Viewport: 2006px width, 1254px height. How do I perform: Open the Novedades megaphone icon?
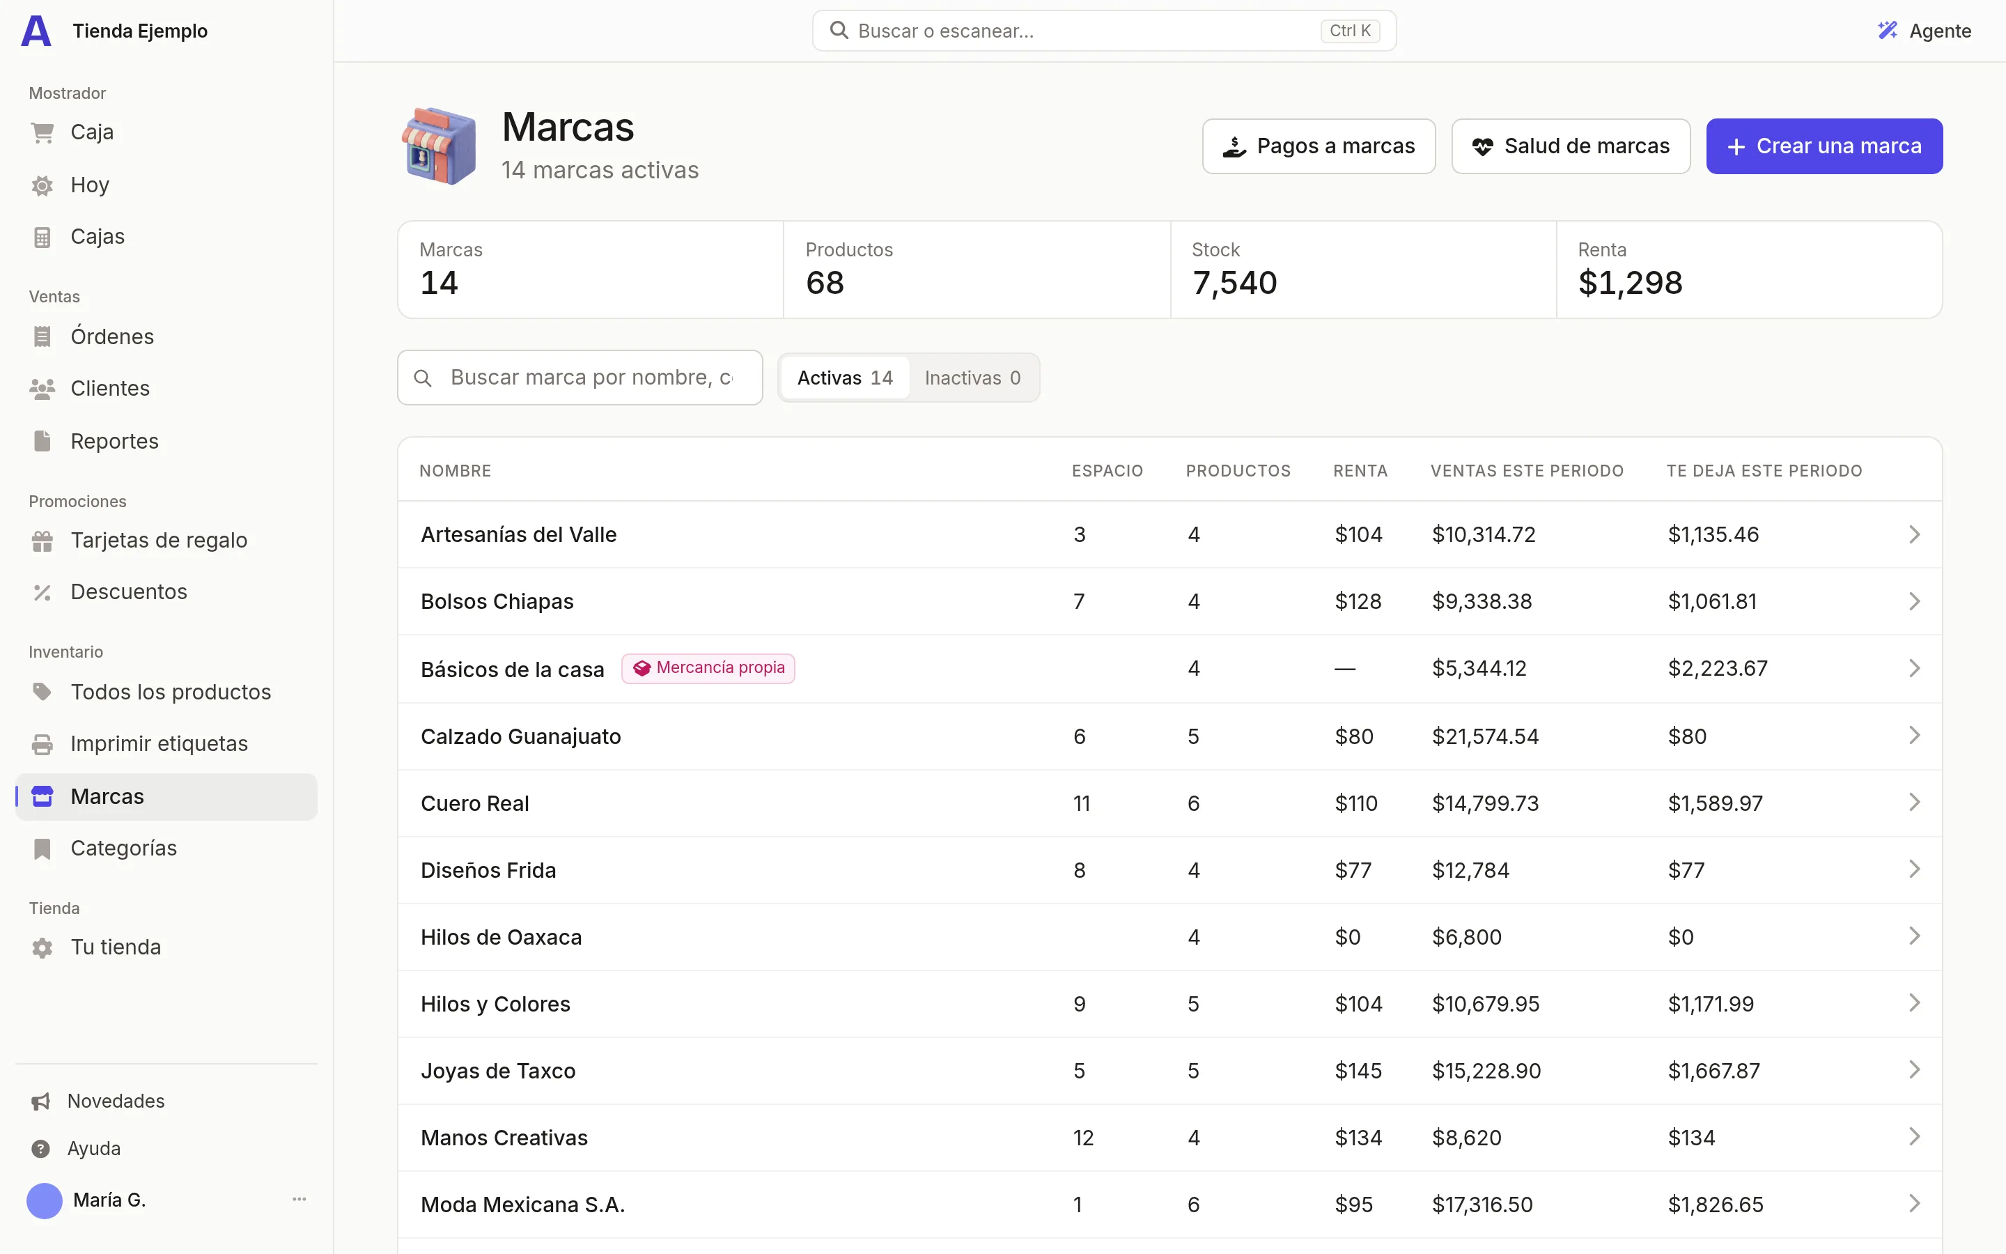40,1101
